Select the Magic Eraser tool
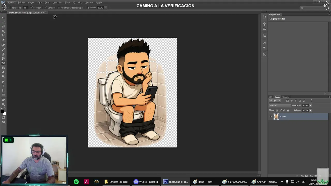 pyautogui.click(x=3, y=63)
